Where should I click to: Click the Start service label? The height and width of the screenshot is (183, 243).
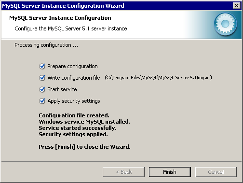click(x=62, y=89)
